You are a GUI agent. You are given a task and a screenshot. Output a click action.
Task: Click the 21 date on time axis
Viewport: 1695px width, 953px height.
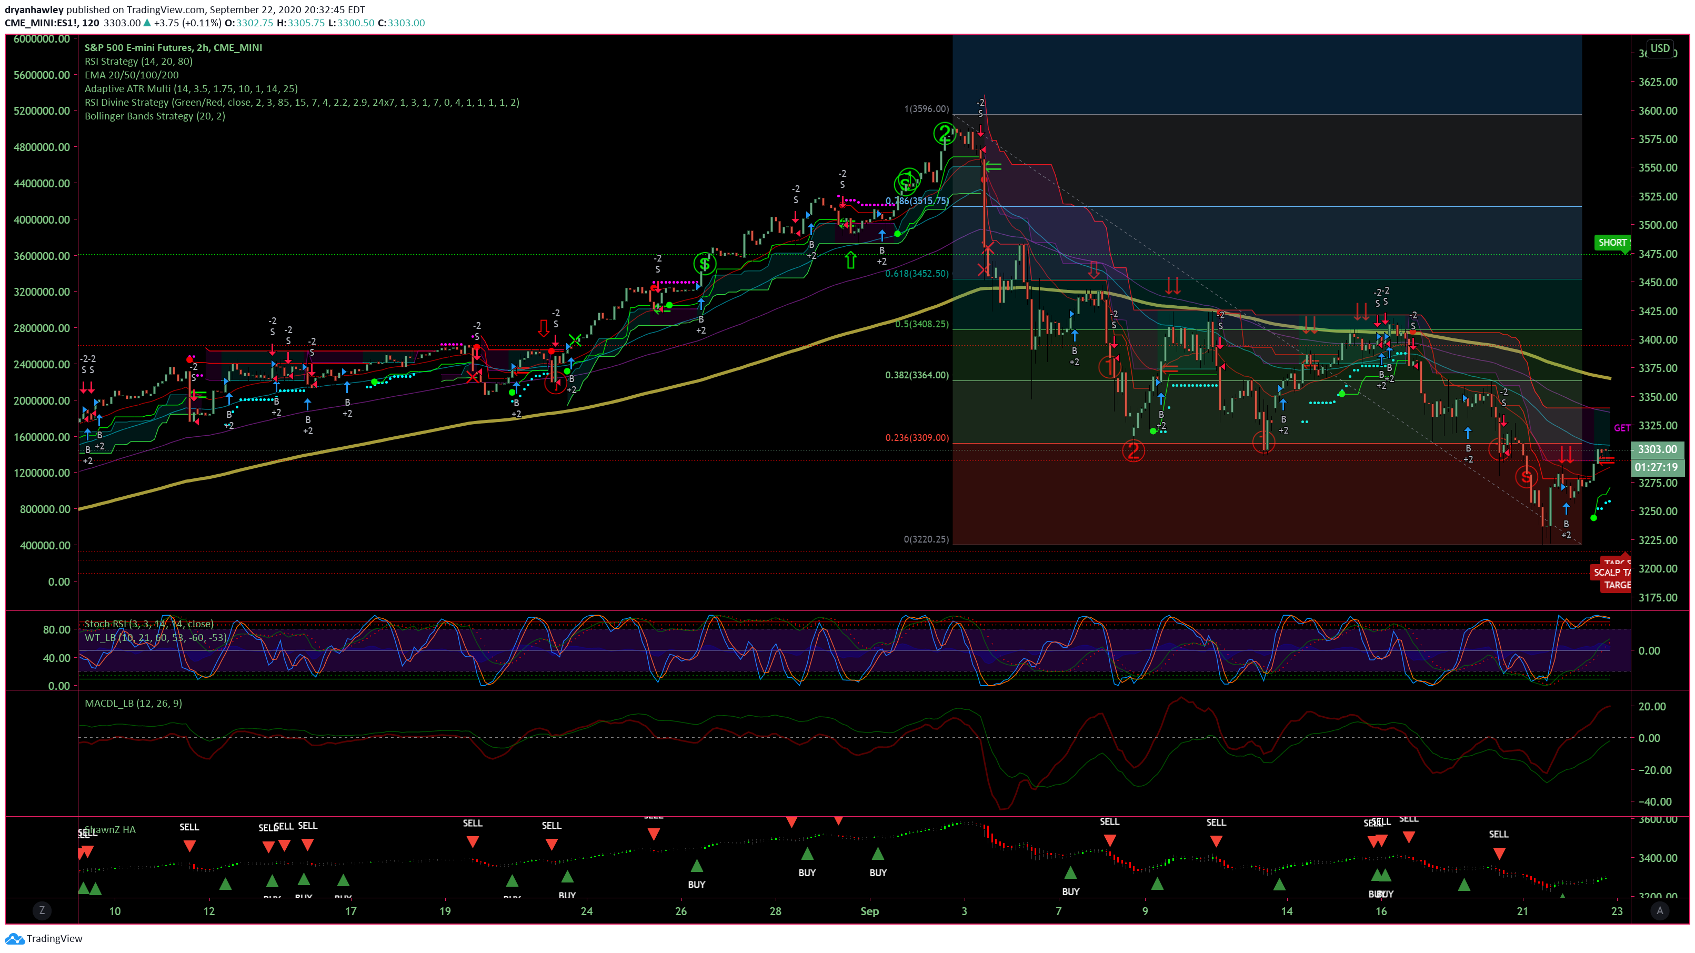pyautogui.click(x=1522, y=911)
